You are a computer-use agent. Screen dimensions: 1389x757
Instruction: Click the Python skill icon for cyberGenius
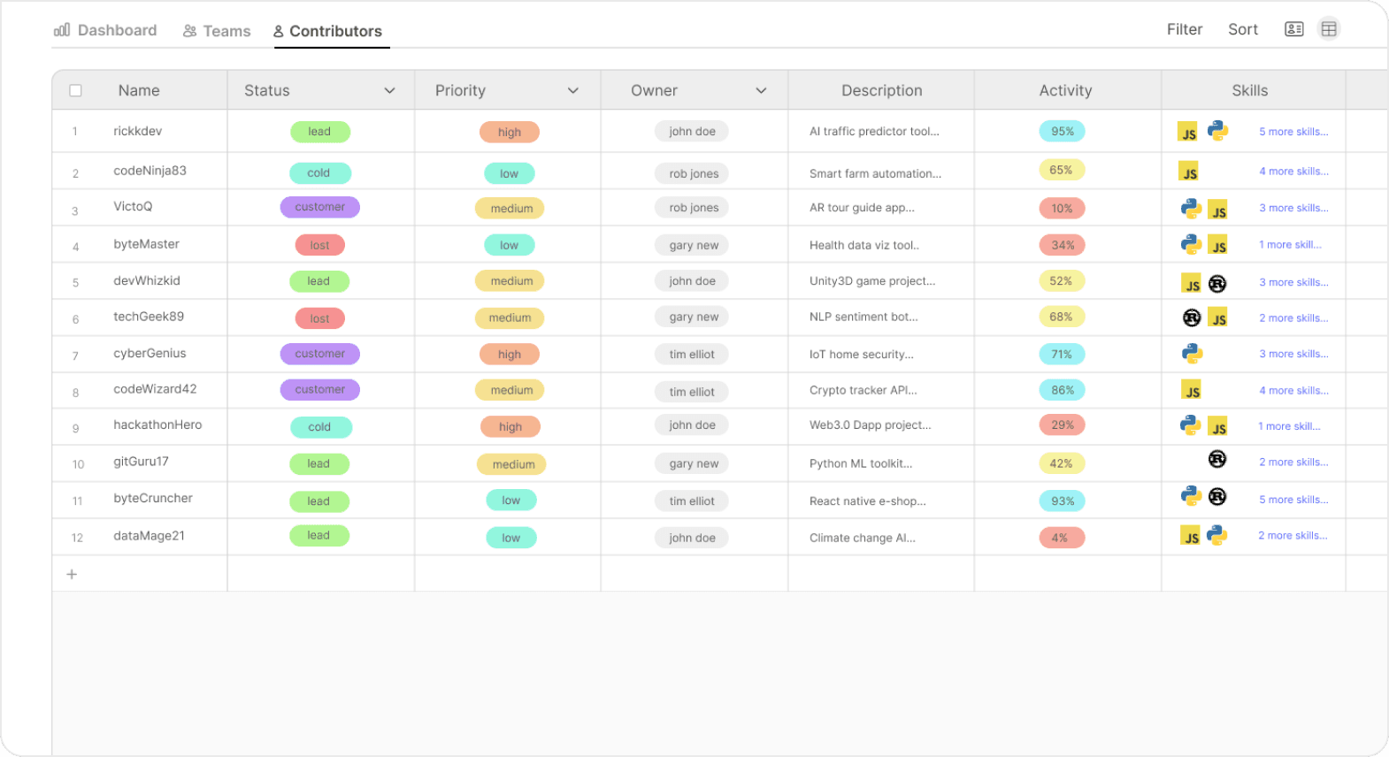click(x=1192, y=354)
